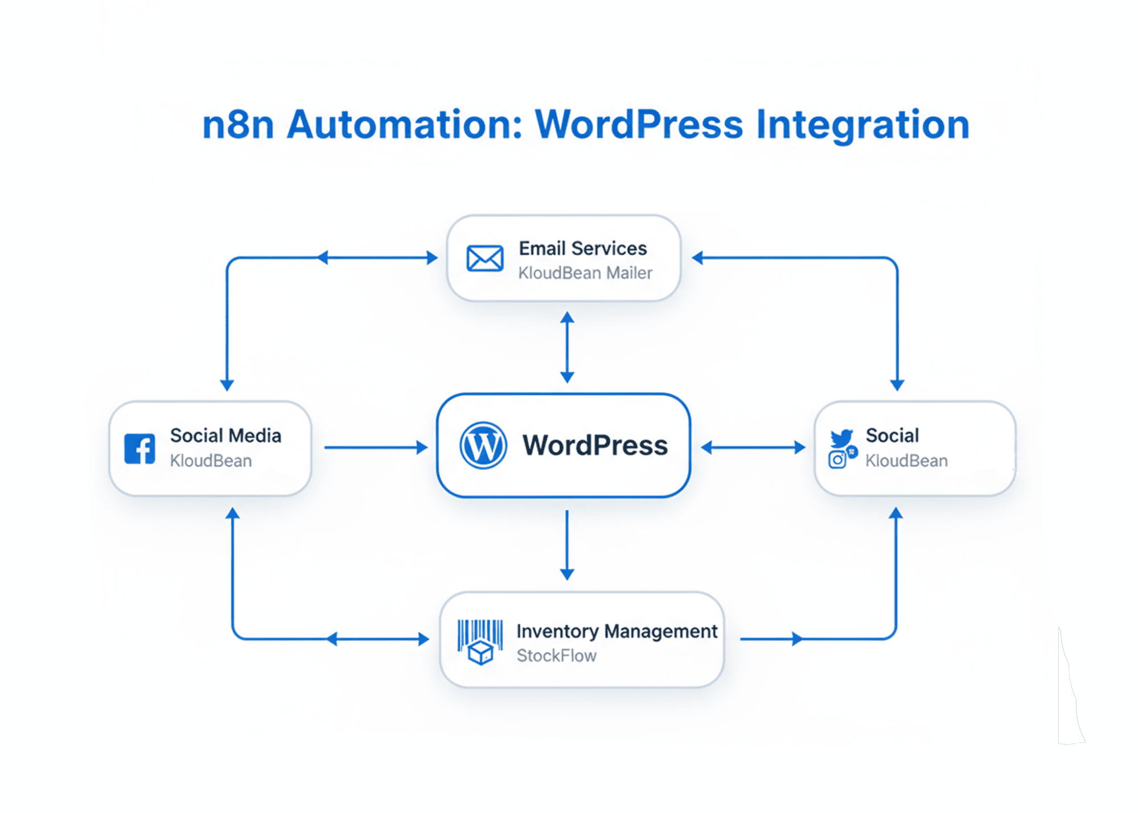Select 'KloudBean' under Social Media
This screenshot has width=1138, height=813.
tap(211, 461)
